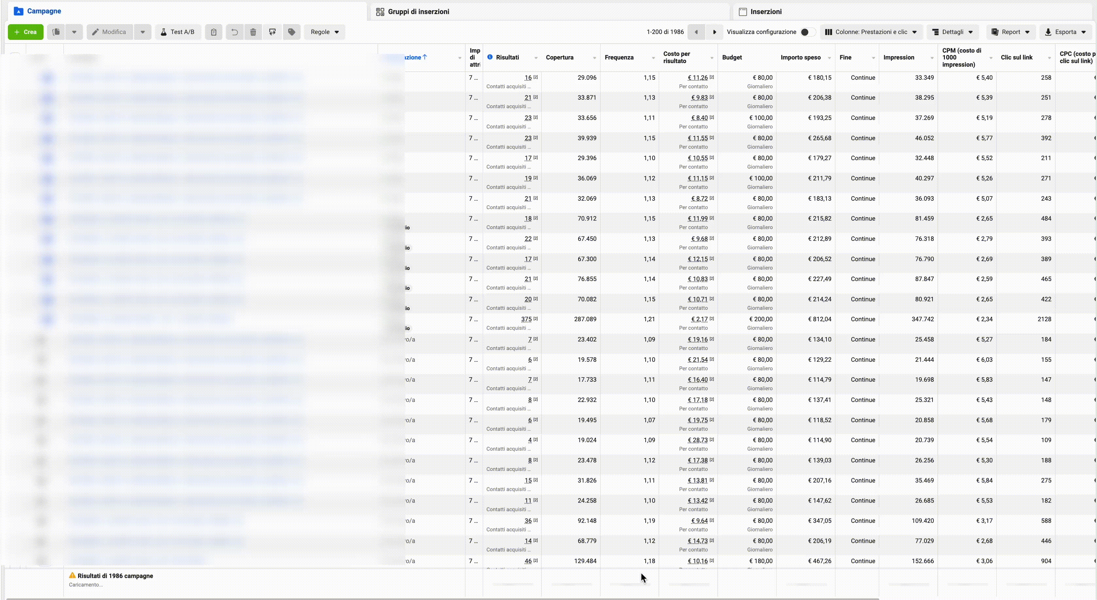Open the Esporta export button
The image size is (1097, 600).
pos(1066,32)
